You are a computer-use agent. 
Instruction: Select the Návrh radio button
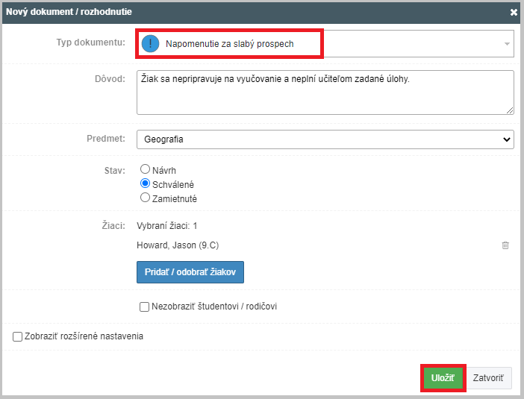click(x=145, y=169)
